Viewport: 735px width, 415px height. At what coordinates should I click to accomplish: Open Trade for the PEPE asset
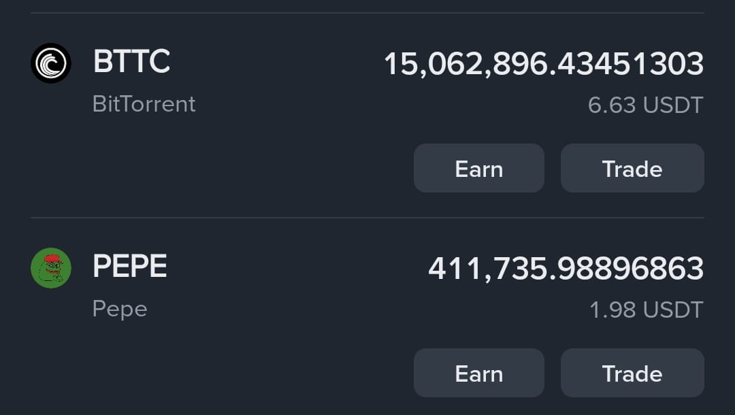[632, 373]
